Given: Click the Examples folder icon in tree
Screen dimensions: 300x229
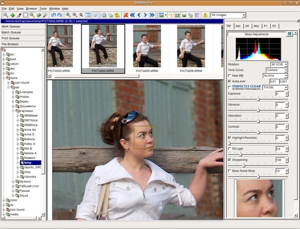Looking at the screenshot, I should 16,92.
